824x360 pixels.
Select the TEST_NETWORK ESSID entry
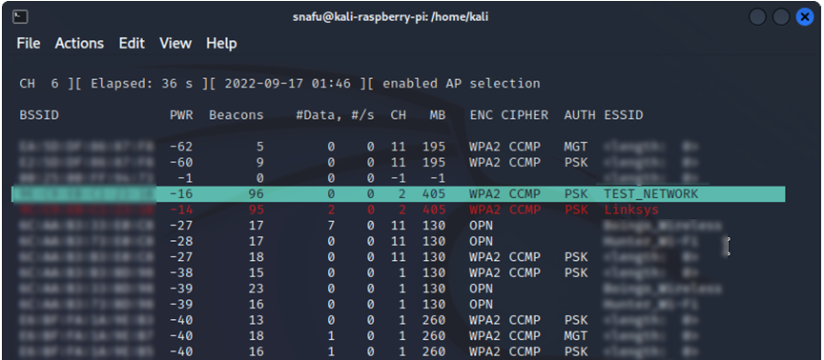pyautogui.click(x=651, y=194)
